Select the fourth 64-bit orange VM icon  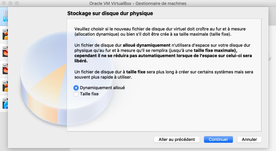(x=5, y=86)
